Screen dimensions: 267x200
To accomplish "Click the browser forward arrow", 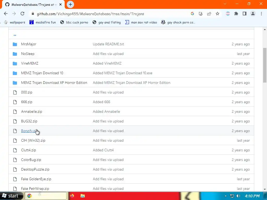I will tap(14, 14).
